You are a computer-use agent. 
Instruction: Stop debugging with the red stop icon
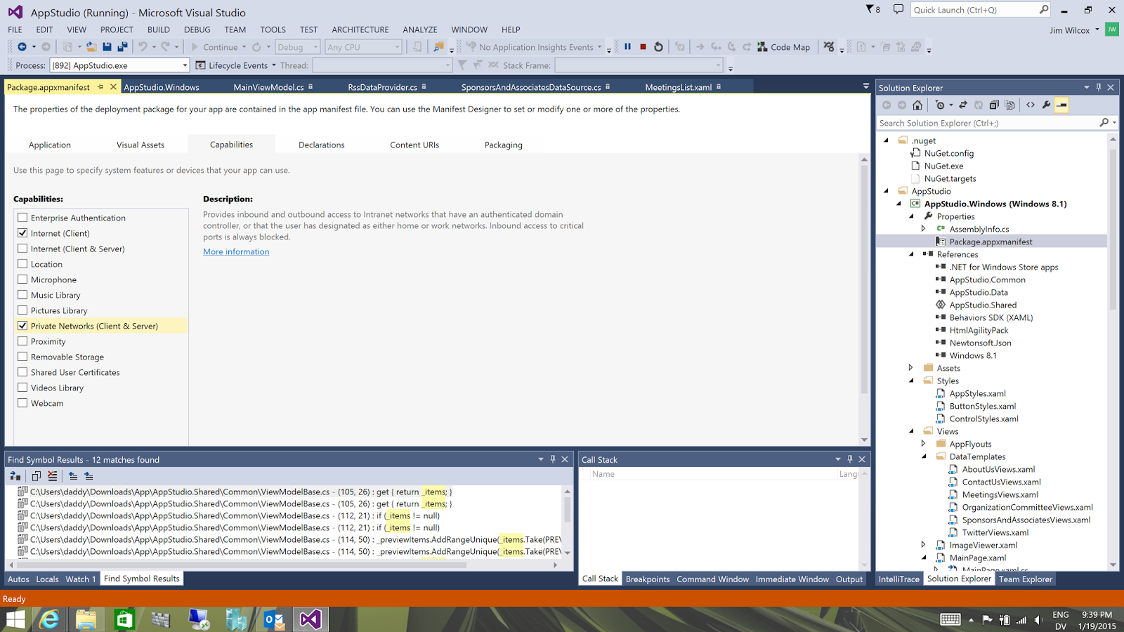(x=643, y=47)
